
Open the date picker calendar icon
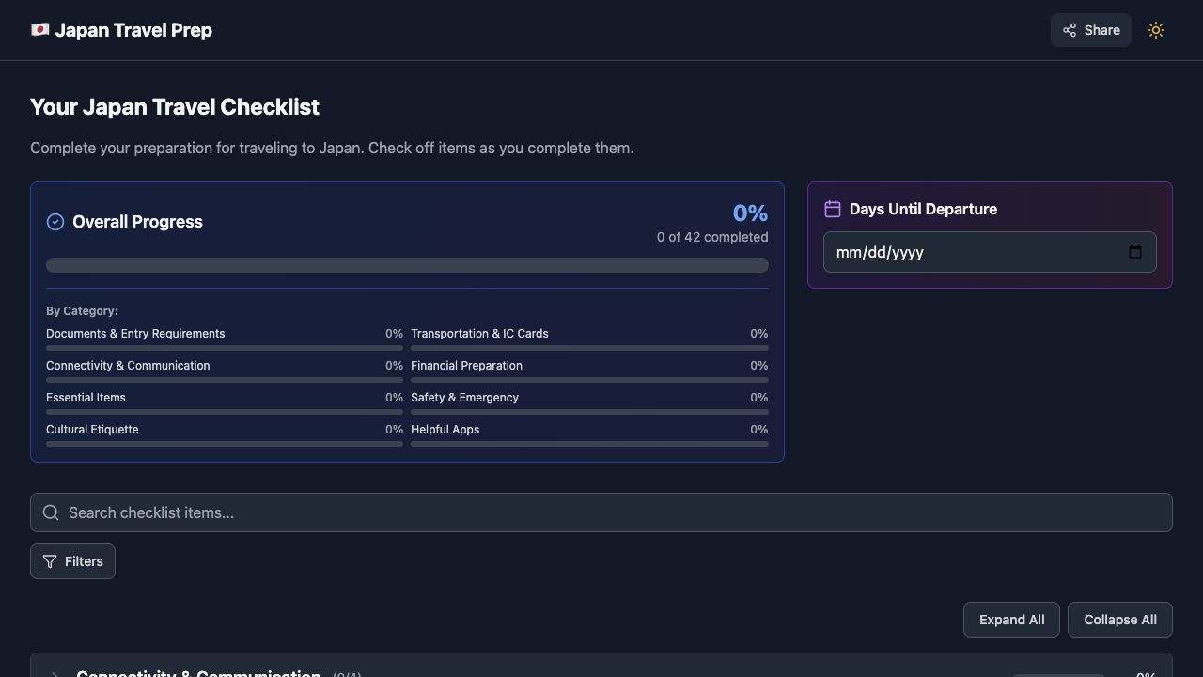click(1135, 252)
